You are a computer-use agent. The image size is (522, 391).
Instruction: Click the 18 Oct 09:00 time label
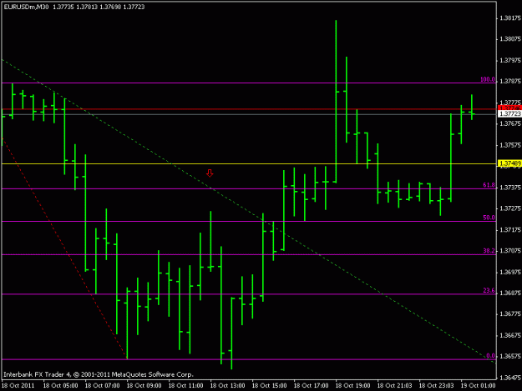[x=144, y=386]
